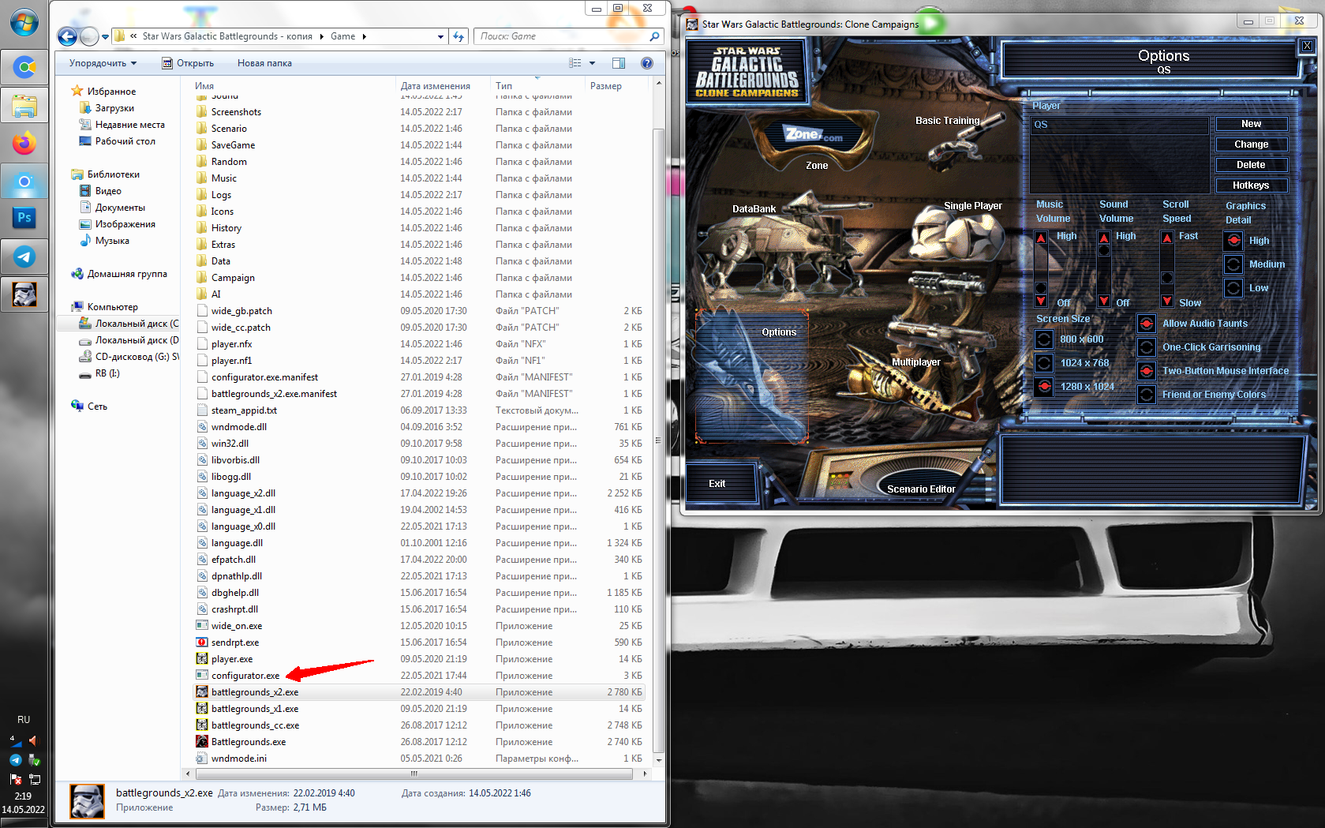
Task: Open Explorer help icon
Action: (x=647, y=63)
